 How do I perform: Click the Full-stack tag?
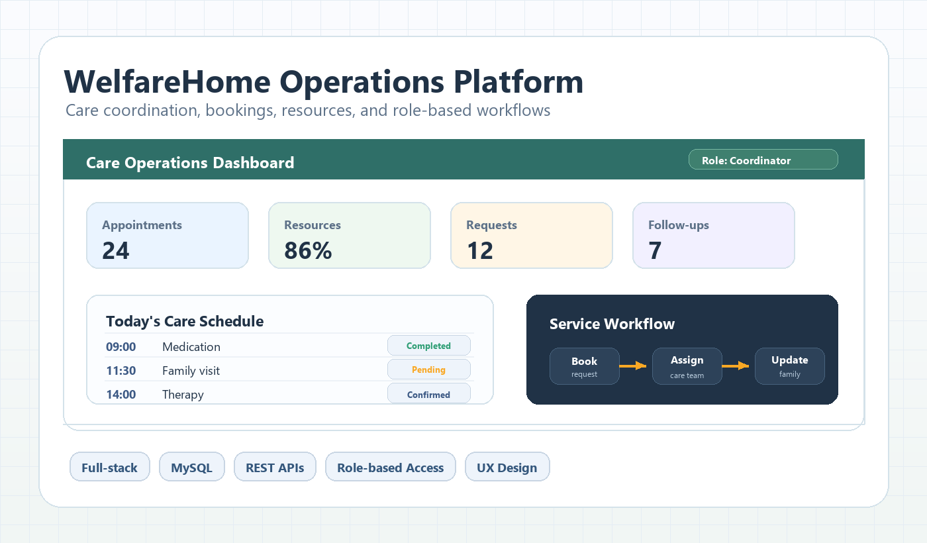[110, 467]
